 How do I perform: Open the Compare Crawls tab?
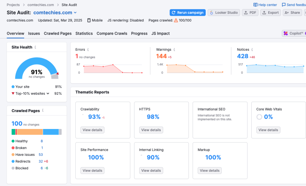(112, 33)
